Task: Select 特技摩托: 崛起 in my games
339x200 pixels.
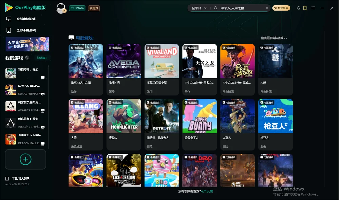Action: pos(25,73)
